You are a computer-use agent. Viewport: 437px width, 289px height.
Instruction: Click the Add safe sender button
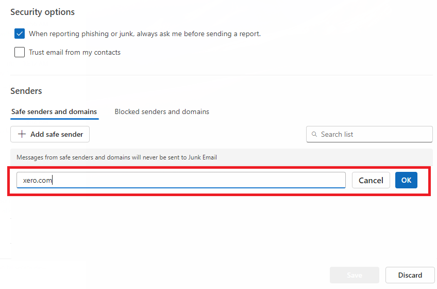tap(50, 134)
